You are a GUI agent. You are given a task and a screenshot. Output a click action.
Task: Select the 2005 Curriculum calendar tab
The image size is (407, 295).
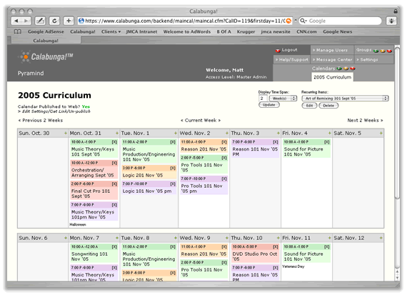point(332,77)
